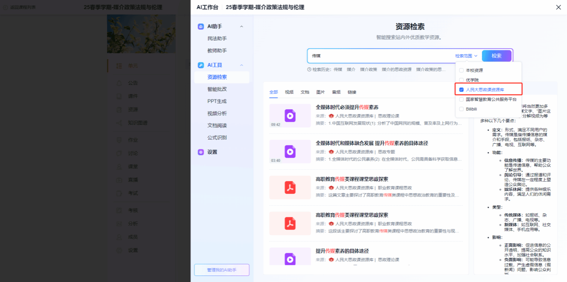Uncheck the 人民大思政课资源库 checkbox
Screen dimensions: 567x282
(462, 90)
